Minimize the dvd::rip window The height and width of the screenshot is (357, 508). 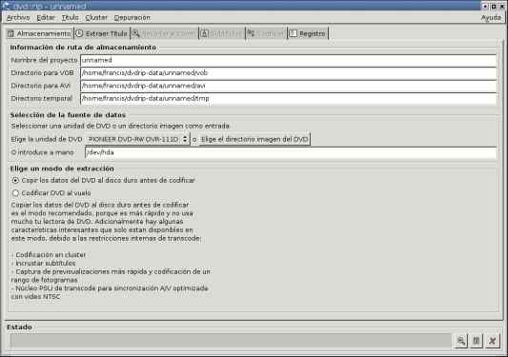pyautogui.click(x=485, y=6)
